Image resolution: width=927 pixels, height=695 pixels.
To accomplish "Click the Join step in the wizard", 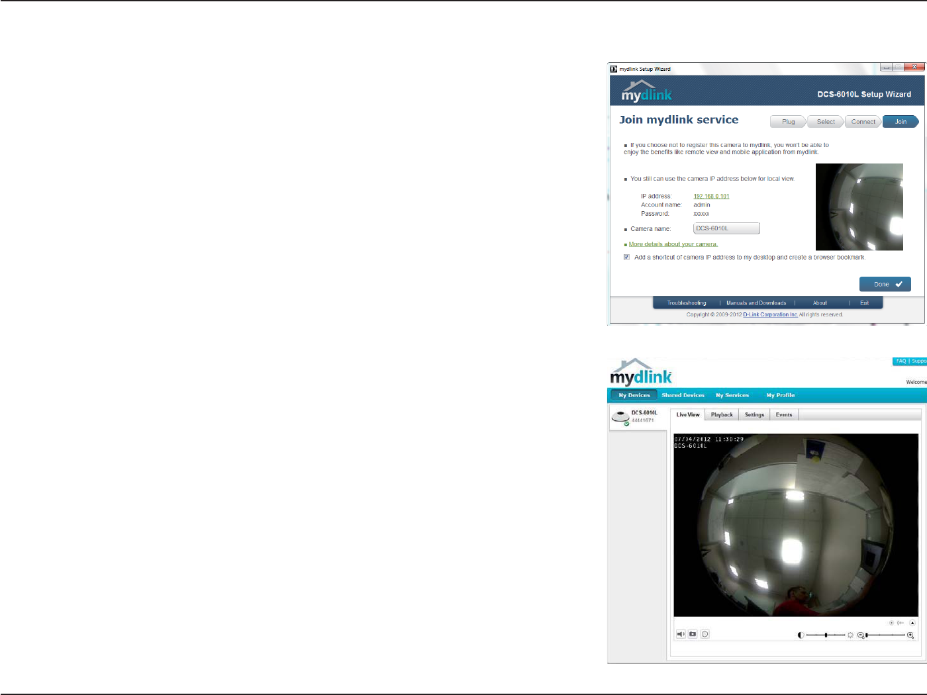I will pos(901,122).
